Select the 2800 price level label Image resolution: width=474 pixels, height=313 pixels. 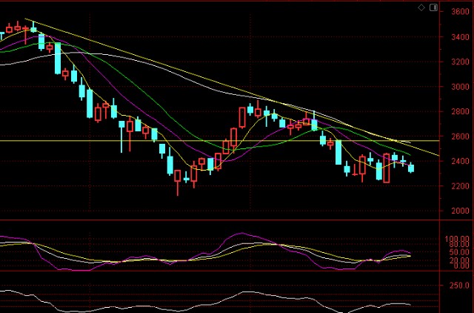pos(459,112)
